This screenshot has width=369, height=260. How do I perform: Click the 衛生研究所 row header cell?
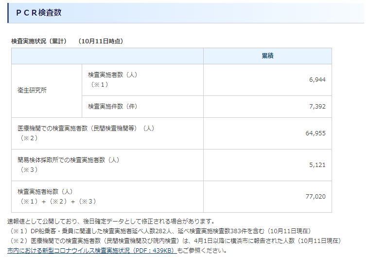(x=47, y=91)
